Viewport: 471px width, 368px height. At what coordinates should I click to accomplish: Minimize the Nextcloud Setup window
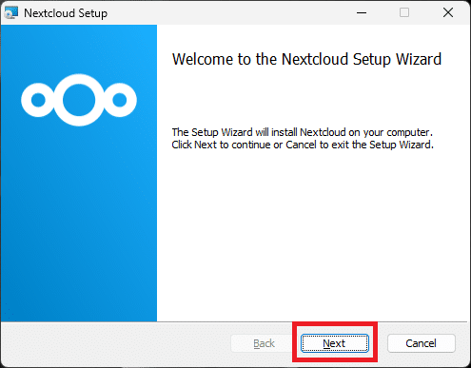pyautogui.click(x=362, y=13)
